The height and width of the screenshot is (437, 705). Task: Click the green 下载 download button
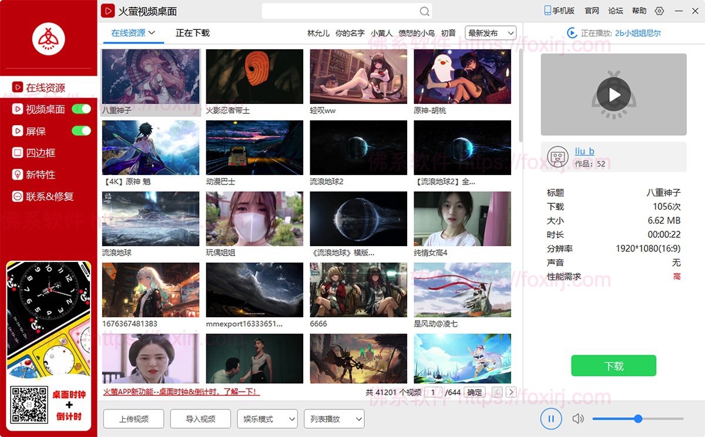pyautogui.click(x=613, y=365)
